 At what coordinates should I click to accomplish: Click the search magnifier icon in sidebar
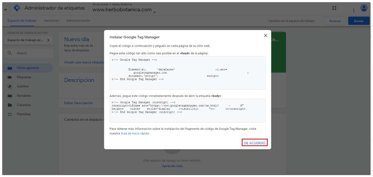click(x=10, y=53)
